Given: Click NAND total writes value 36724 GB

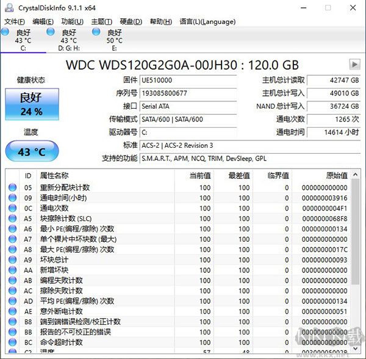Looking at the screenshot, I should coord(334,106).
